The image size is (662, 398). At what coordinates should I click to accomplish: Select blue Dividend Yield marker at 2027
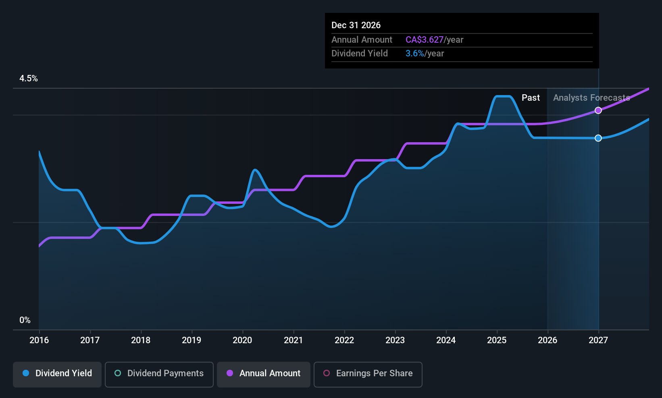[x=598, y=138]
